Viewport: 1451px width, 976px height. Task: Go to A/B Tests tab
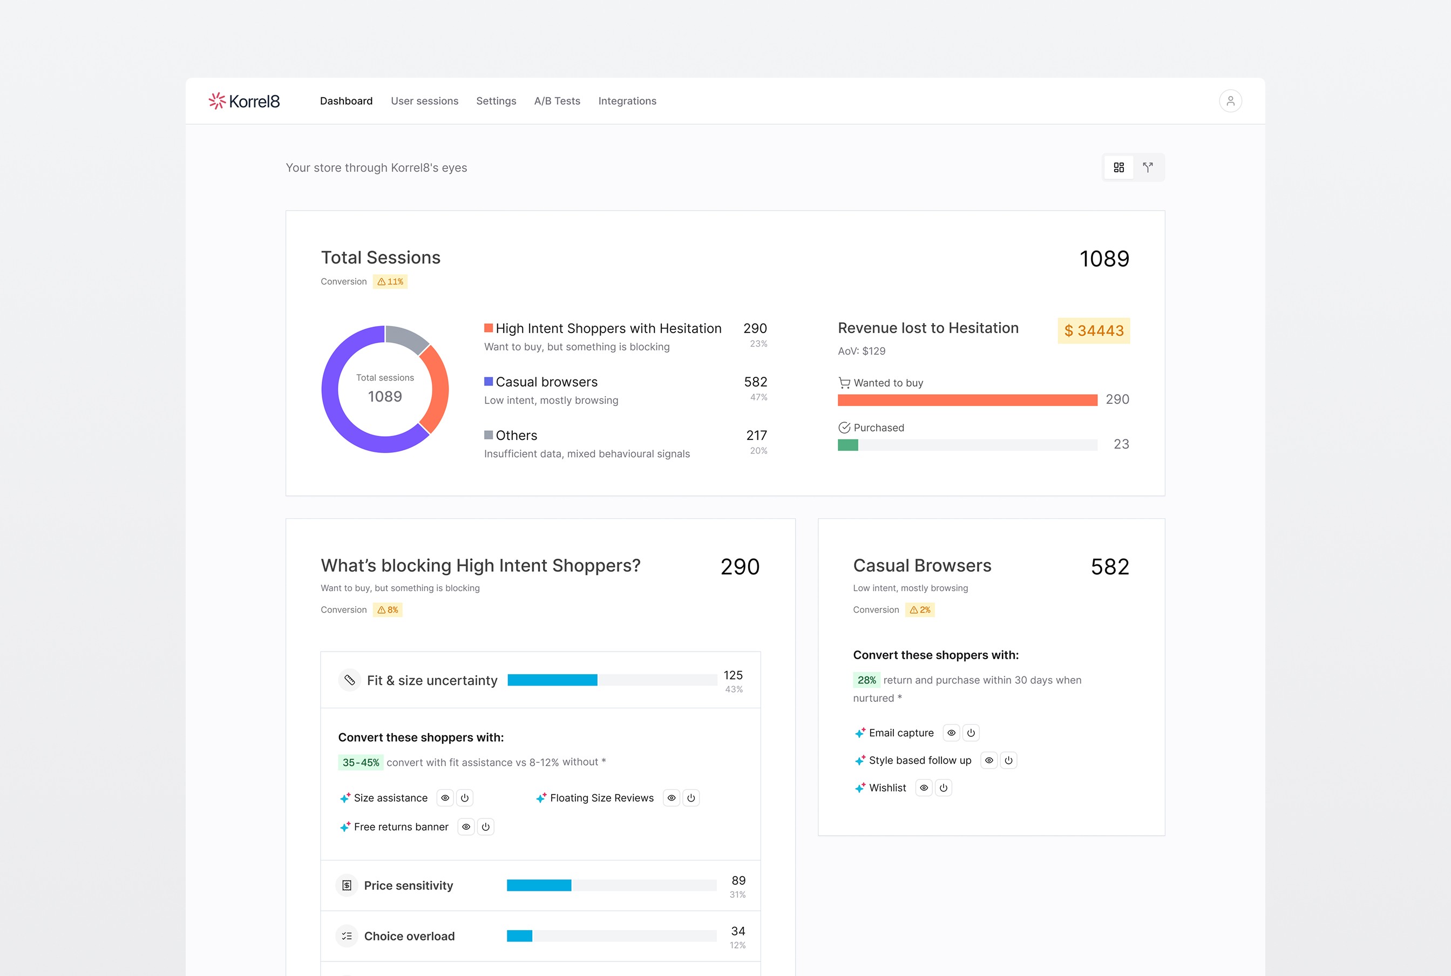tap(557, 101)
